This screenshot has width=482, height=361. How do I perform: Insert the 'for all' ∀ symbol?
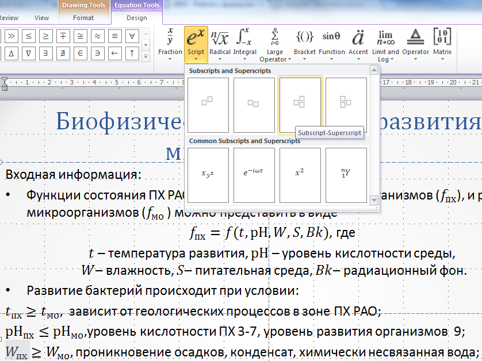tap(132, 36)
